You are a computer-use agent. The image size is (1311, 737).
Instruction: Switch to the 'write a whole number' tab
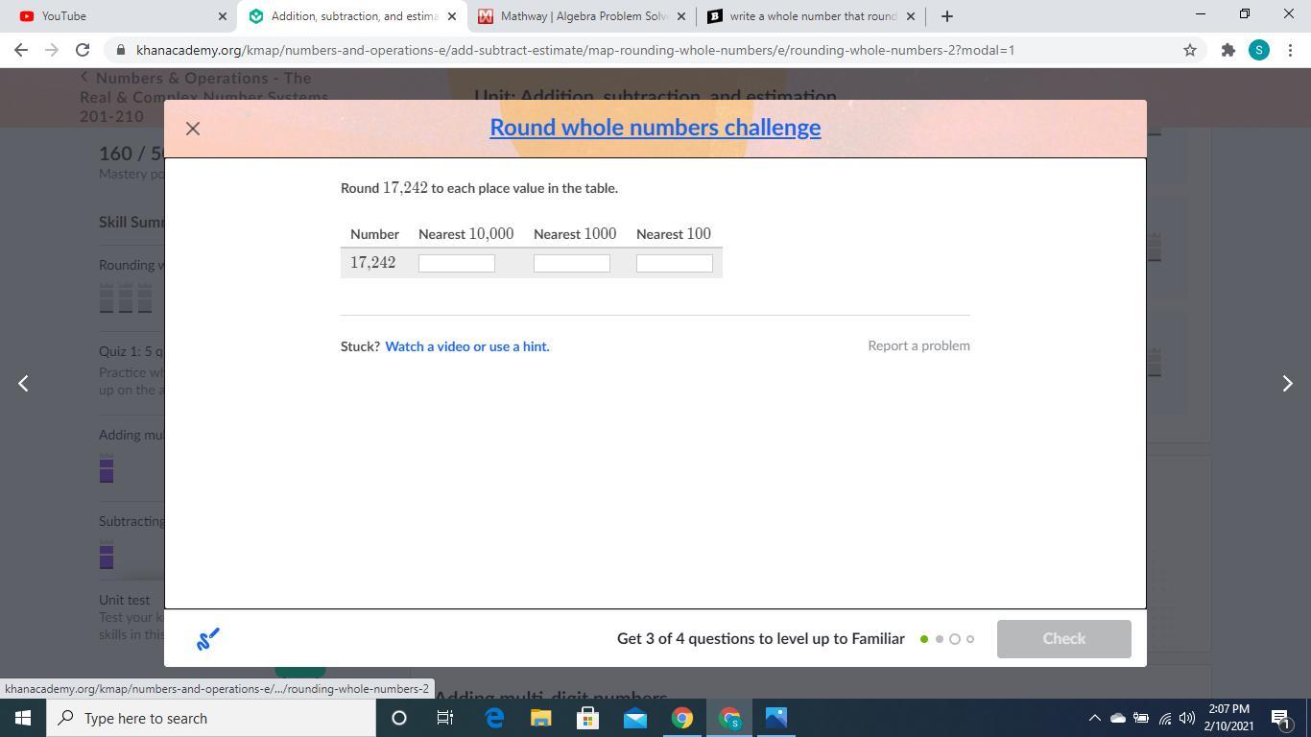811,16
